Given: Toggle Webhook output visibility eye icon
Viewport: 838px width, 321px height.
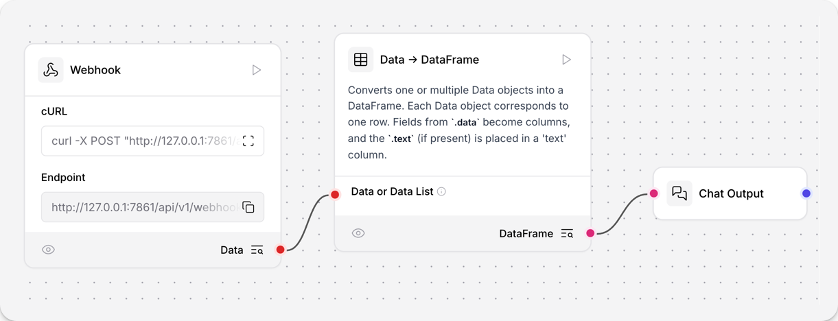Looking at the screenshot, I should click(48, 250).
